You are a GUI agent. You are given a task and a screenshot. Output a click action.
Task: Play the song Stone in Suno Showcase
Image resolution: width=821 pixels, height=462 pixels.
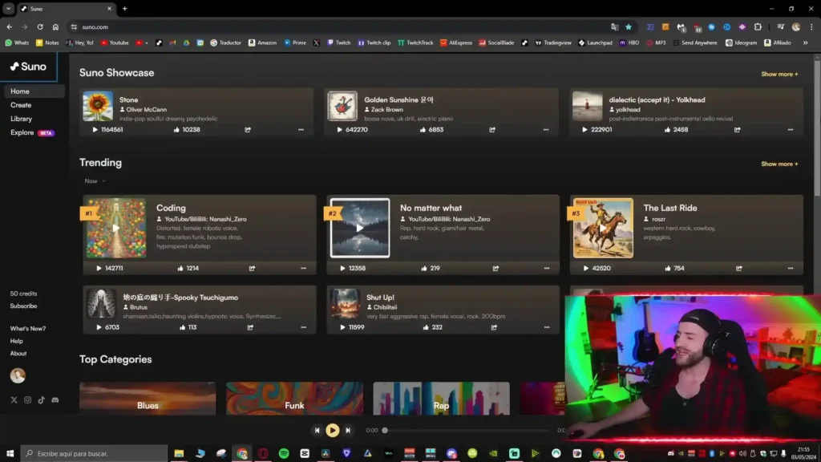[95, 130]
